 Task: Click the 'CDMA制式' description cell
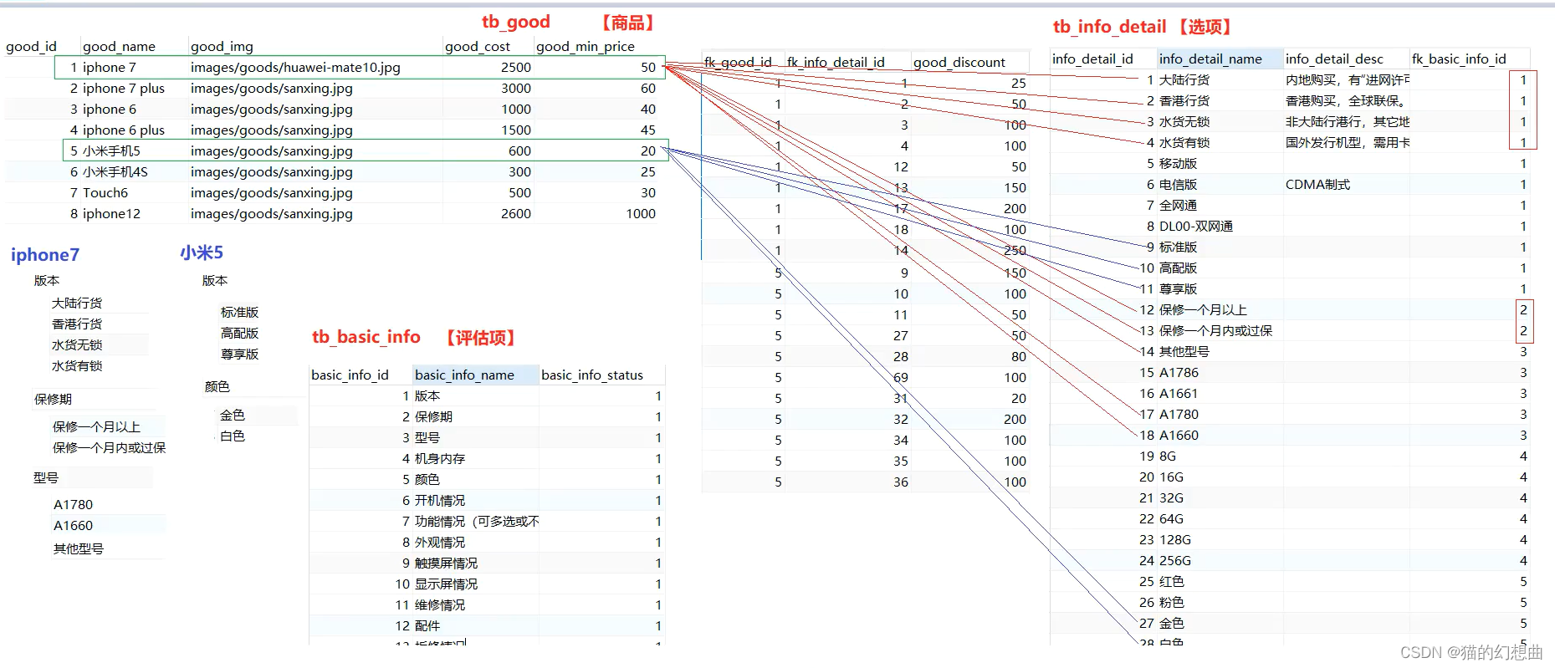[1317, 185]
